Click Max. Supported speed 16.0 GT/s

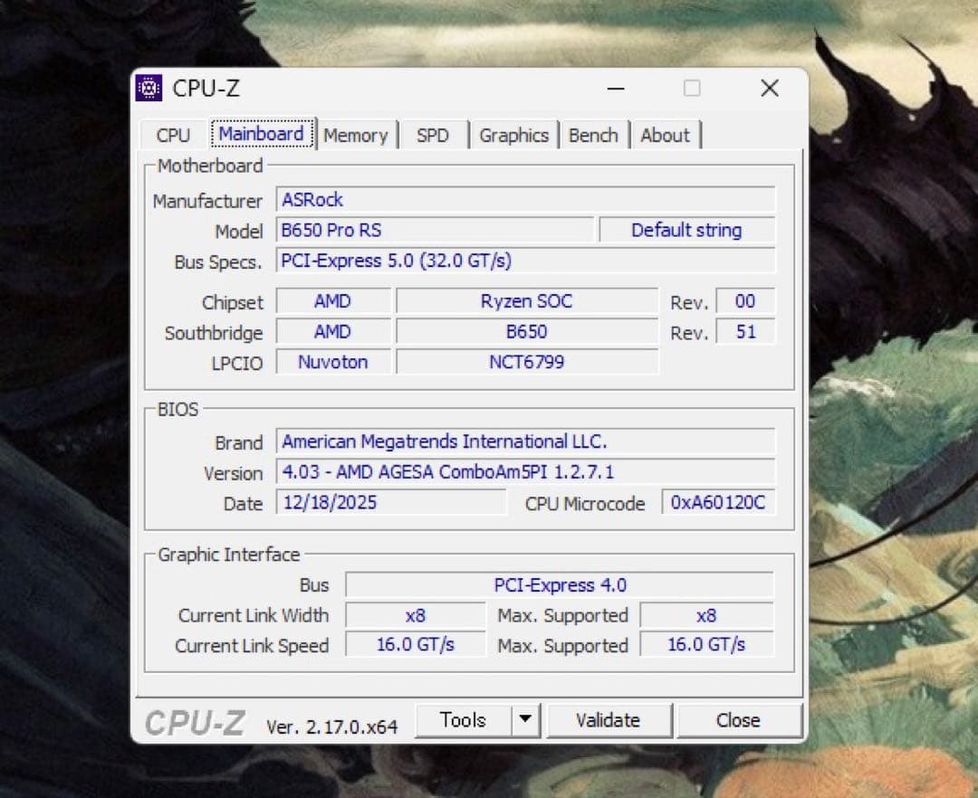click(x=706, y=645)
